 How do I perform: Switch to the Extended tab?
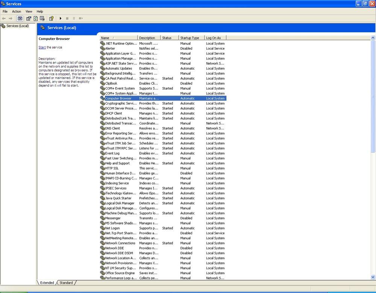point(47,283)
